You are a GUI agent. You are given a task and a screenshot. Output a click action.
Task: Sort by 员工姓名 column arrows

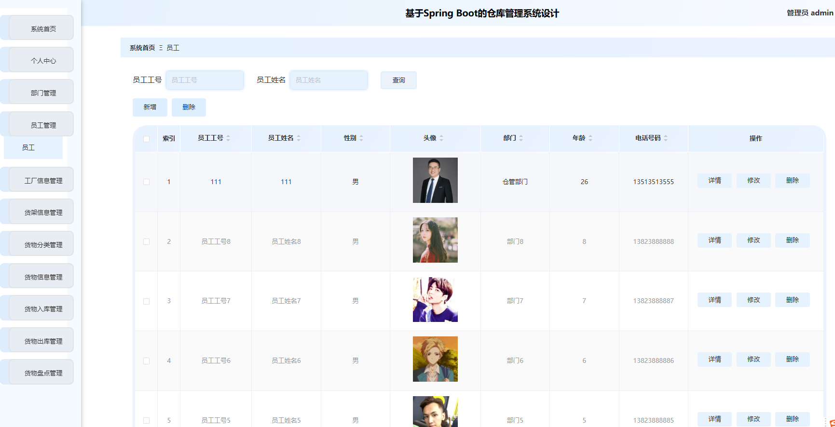point(299,138)
